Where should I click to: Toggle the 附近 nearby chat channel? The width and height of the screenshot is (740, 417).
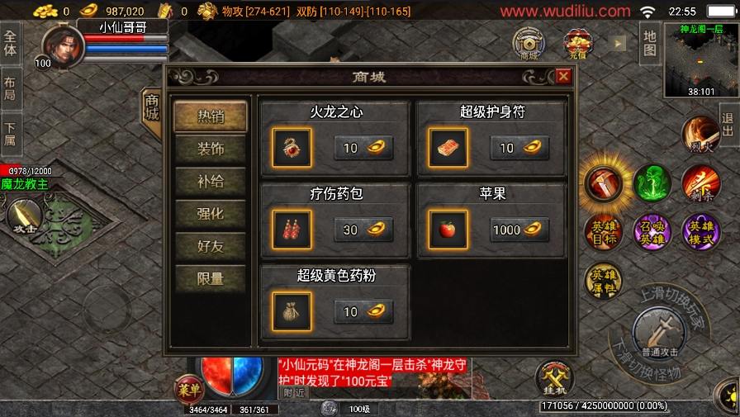pyautogui.click(x=294, y=392)
